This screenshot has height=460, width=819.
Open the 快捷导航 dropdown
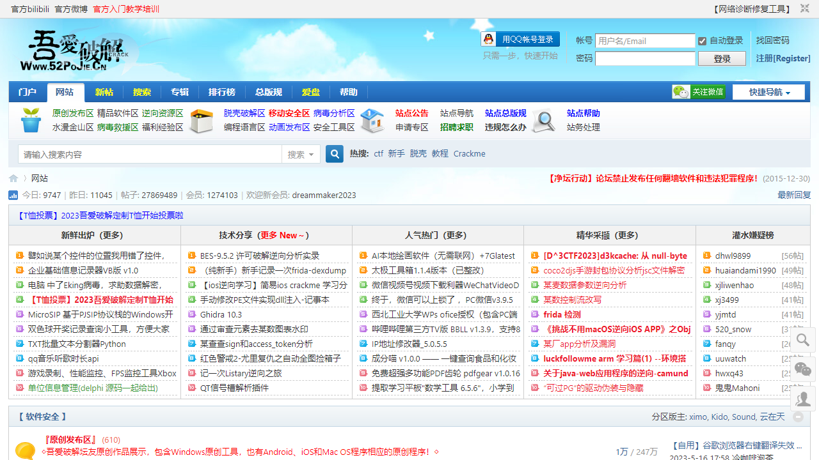[769, 92]
